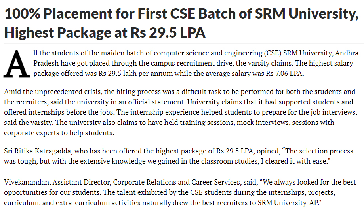Click the words "corporate experts to help students"
The image size is (364, 213).
[59, 133]
